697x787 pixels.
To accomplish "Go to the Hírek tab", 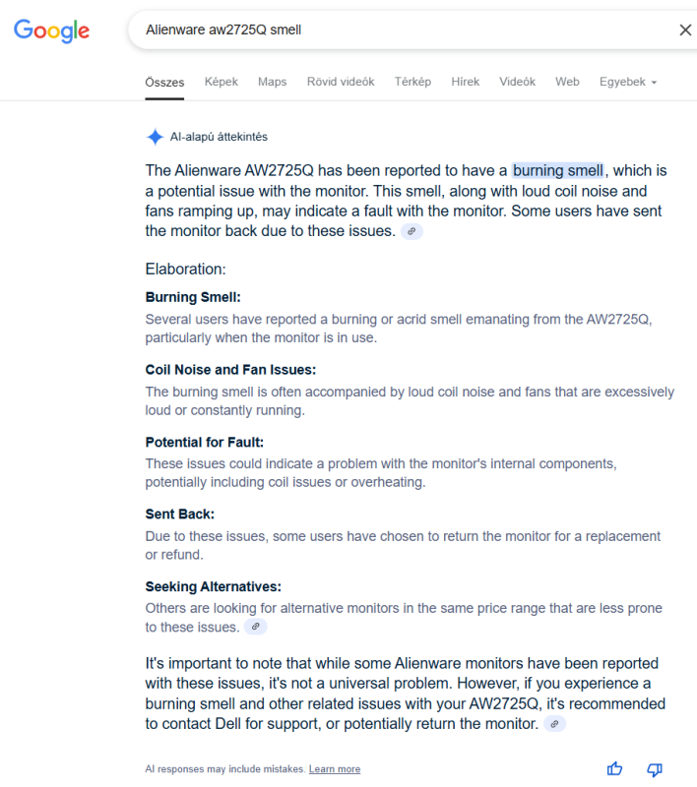I will pos(465,82).
